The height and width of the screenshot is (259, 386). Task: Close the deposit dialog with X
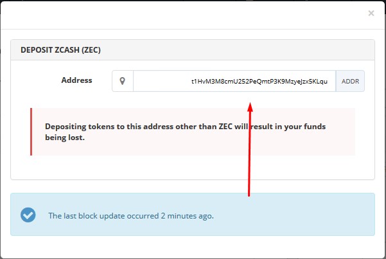(371, 13)
